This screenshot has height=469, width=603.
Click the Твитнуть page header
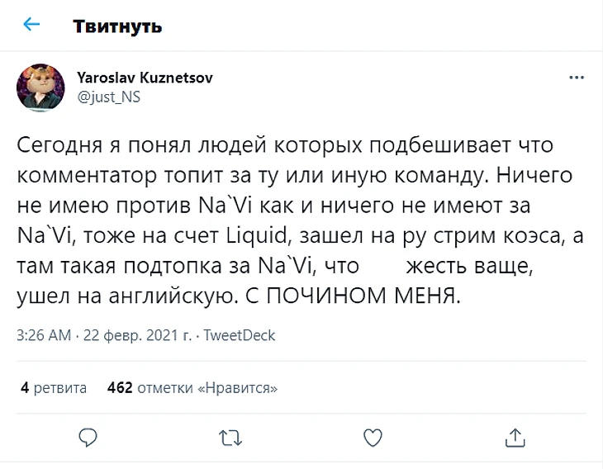pyautogui.click(x=117, y=26)
